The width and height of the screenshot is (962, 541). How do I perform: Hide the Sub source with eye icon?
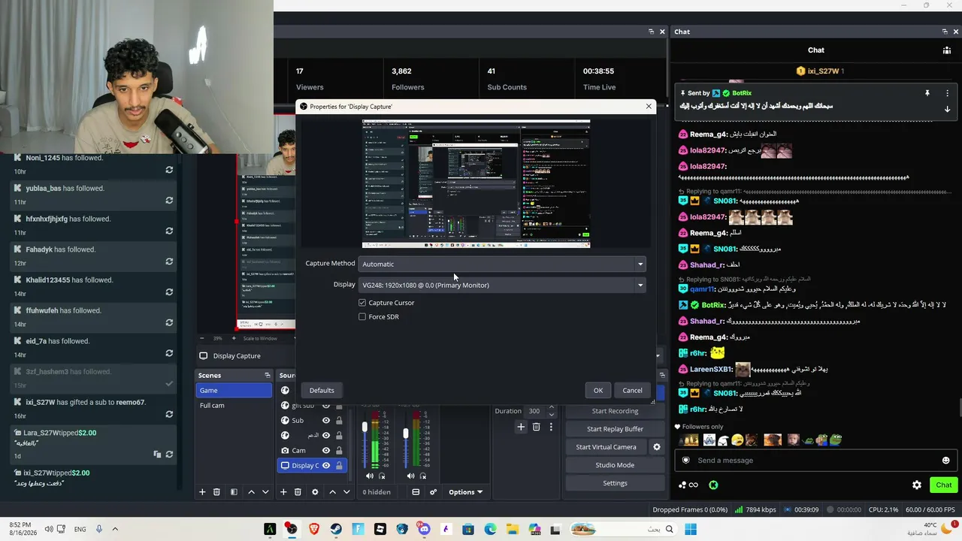tap(326, 421)
